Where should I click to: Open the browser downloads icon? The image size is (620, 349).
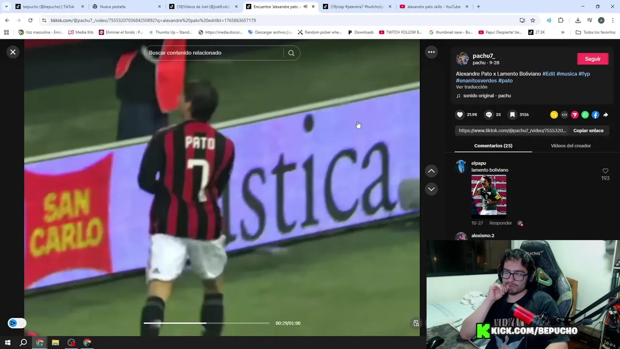[578, 20]
